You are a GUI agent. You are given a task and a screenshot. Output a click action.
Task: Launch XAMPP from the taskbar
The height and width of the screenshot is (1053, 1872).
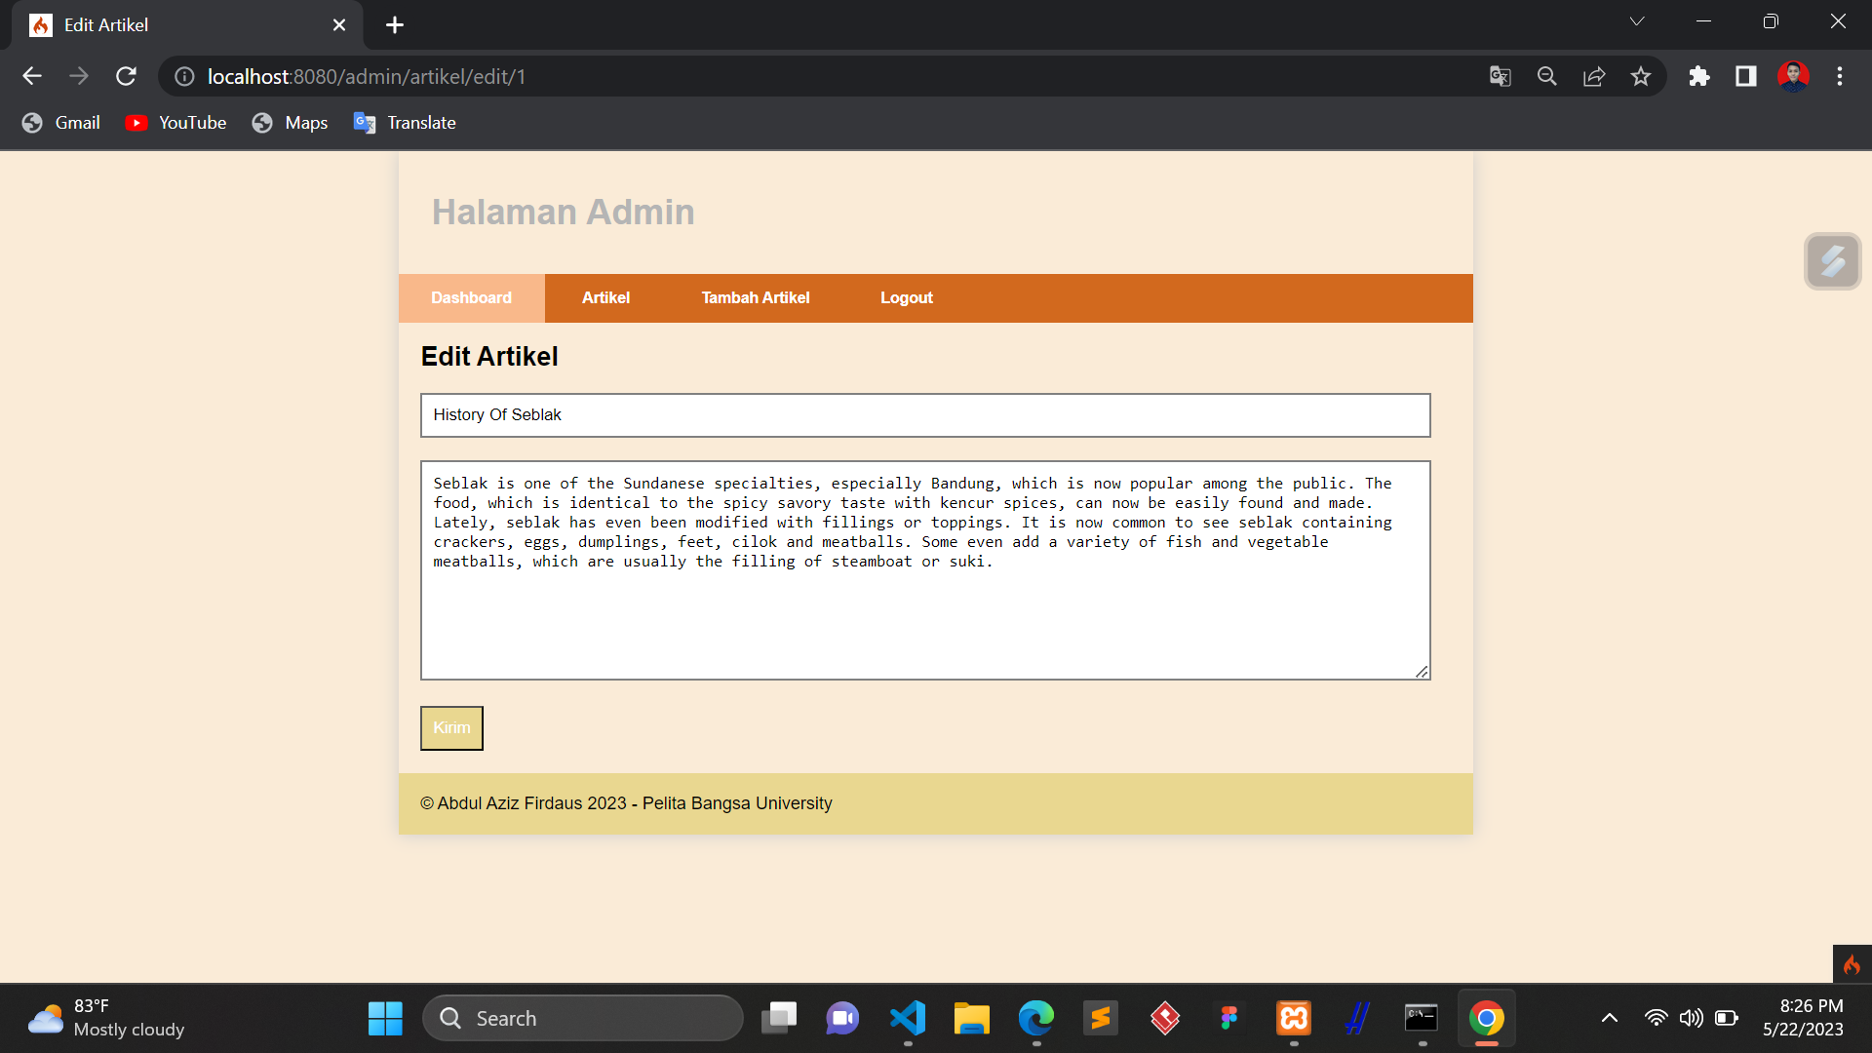pos(1293,1018)
